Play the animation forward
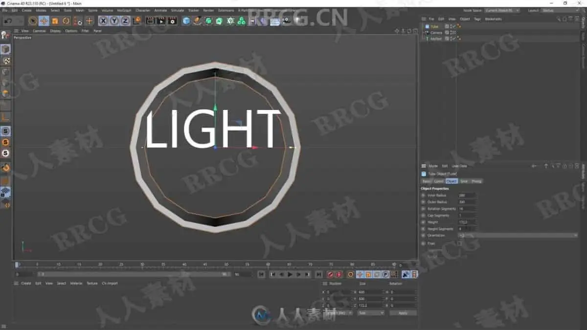The width and height of the screenshot is (587, 330). (290, 275)
